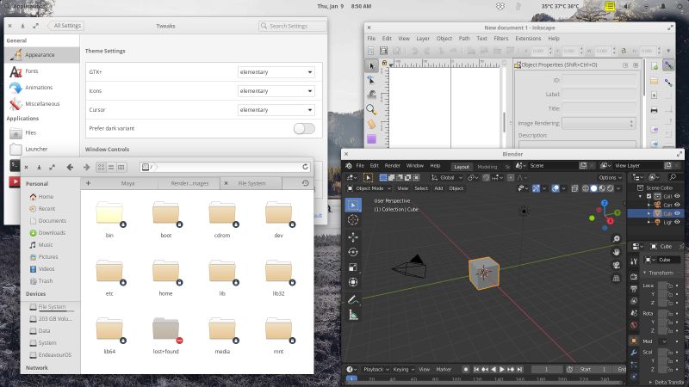Click the print icon in Inkscape's command bar

(654, 110)
